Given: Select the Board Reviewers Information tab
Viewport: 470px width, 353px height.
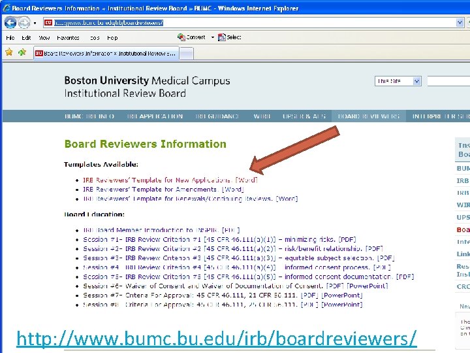Looking at the screenshot, I should (x=106, y=54).
